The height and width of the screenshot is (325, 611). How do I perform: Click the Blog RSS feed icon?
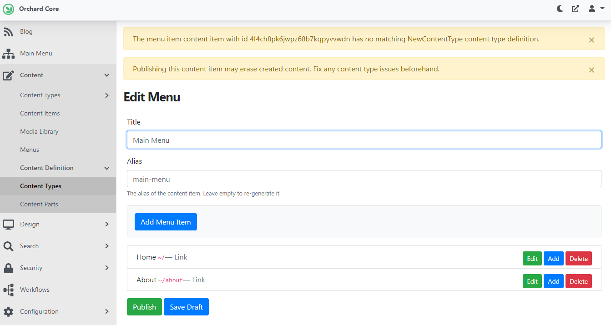coord(8,32)
